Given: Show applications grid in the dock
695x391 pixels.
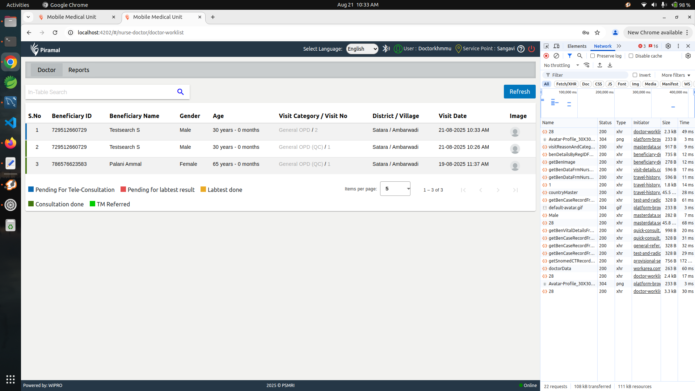Looking at the screenshot, I should point(10,379).
